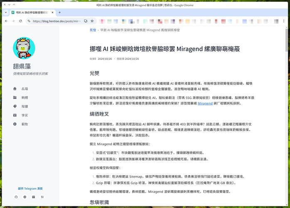Image resolution: width=290 pixels, height=208 pixels.
Task: Go forward with the browser forward arrow
Action: pos(13,21)
